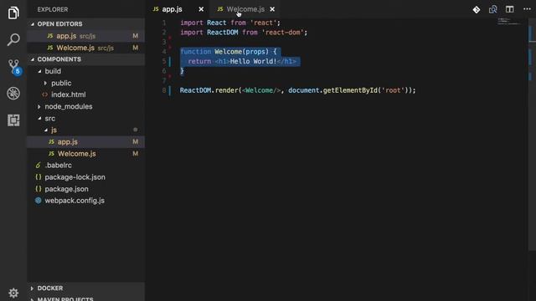The height and width of the screenshot is (301, 536).
Task: Switch to the Welcome.js editor tab
Action: (x=245, y=9)
